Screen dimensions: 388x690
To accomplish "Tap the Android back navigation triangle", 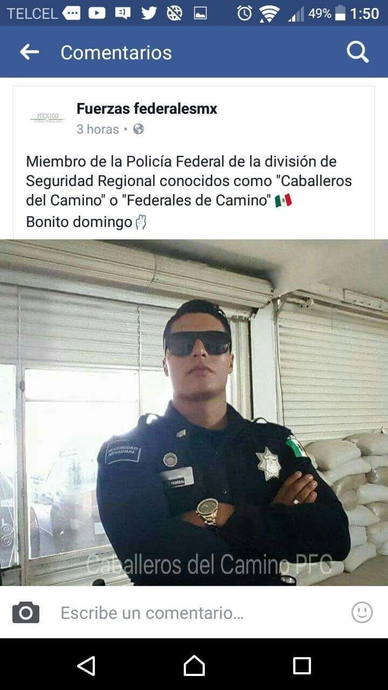I will coord(86,666).
